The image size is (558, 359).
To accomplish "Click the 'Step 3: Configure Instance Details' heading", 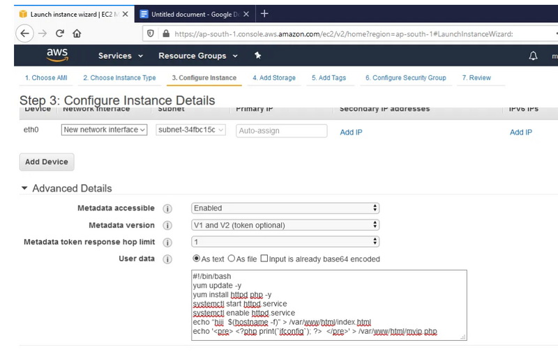I will click(x=117, y=100).
